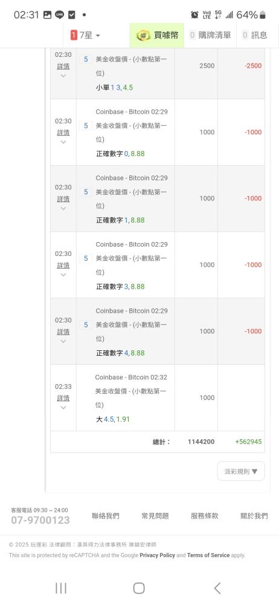
Task: Open the 購牌清單 tab
Action: coord(210,36)
